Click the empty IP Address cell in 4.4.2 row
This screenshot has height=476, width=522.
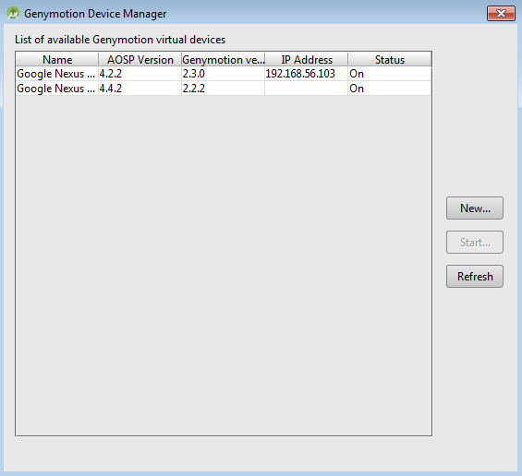click(x=307, y=89)
